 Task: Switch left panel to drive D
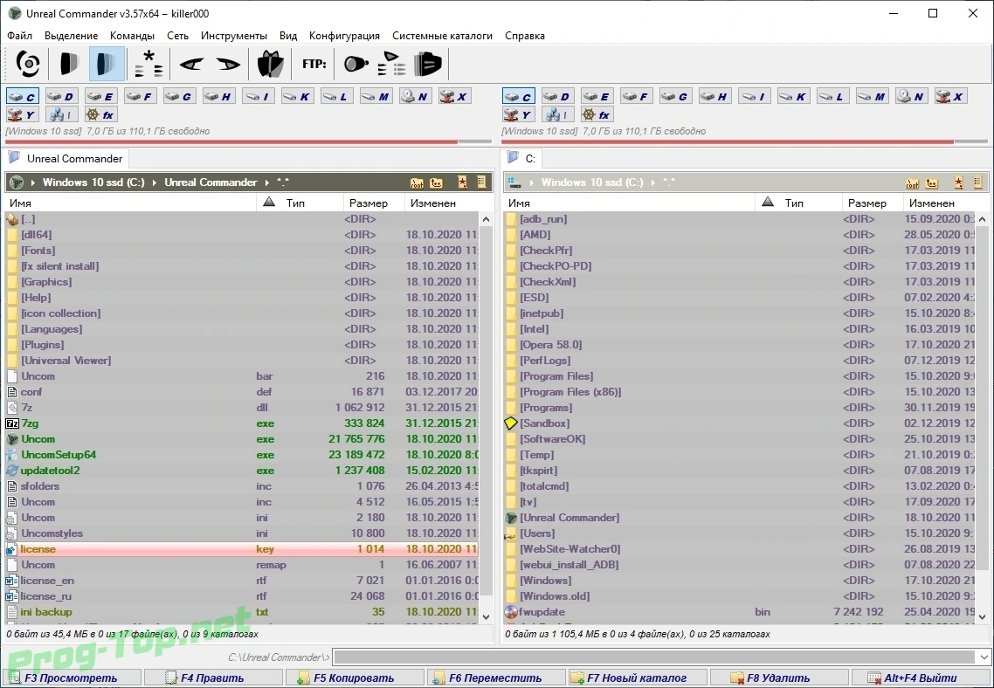pyautogui.click(x=61, y=96)
